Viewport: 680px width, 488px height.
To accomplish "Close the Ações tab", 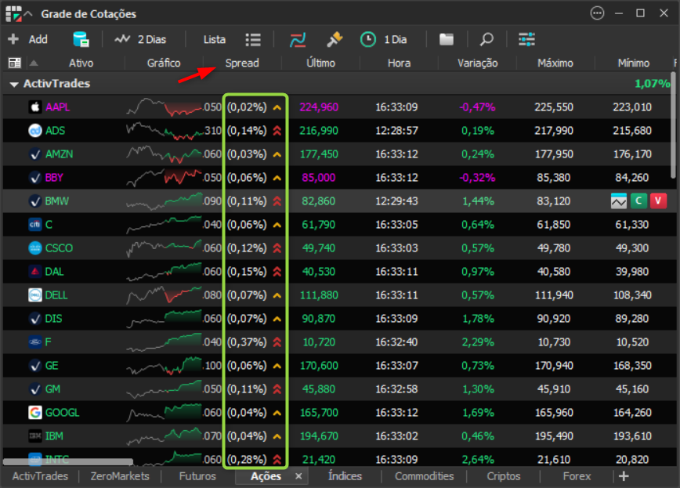I will coord(298,476).
